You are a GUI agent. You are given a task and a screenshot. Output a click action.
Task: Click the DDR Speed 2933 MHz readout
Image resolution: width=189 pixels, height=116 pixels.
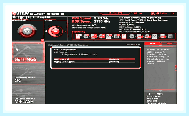point(91,21)
